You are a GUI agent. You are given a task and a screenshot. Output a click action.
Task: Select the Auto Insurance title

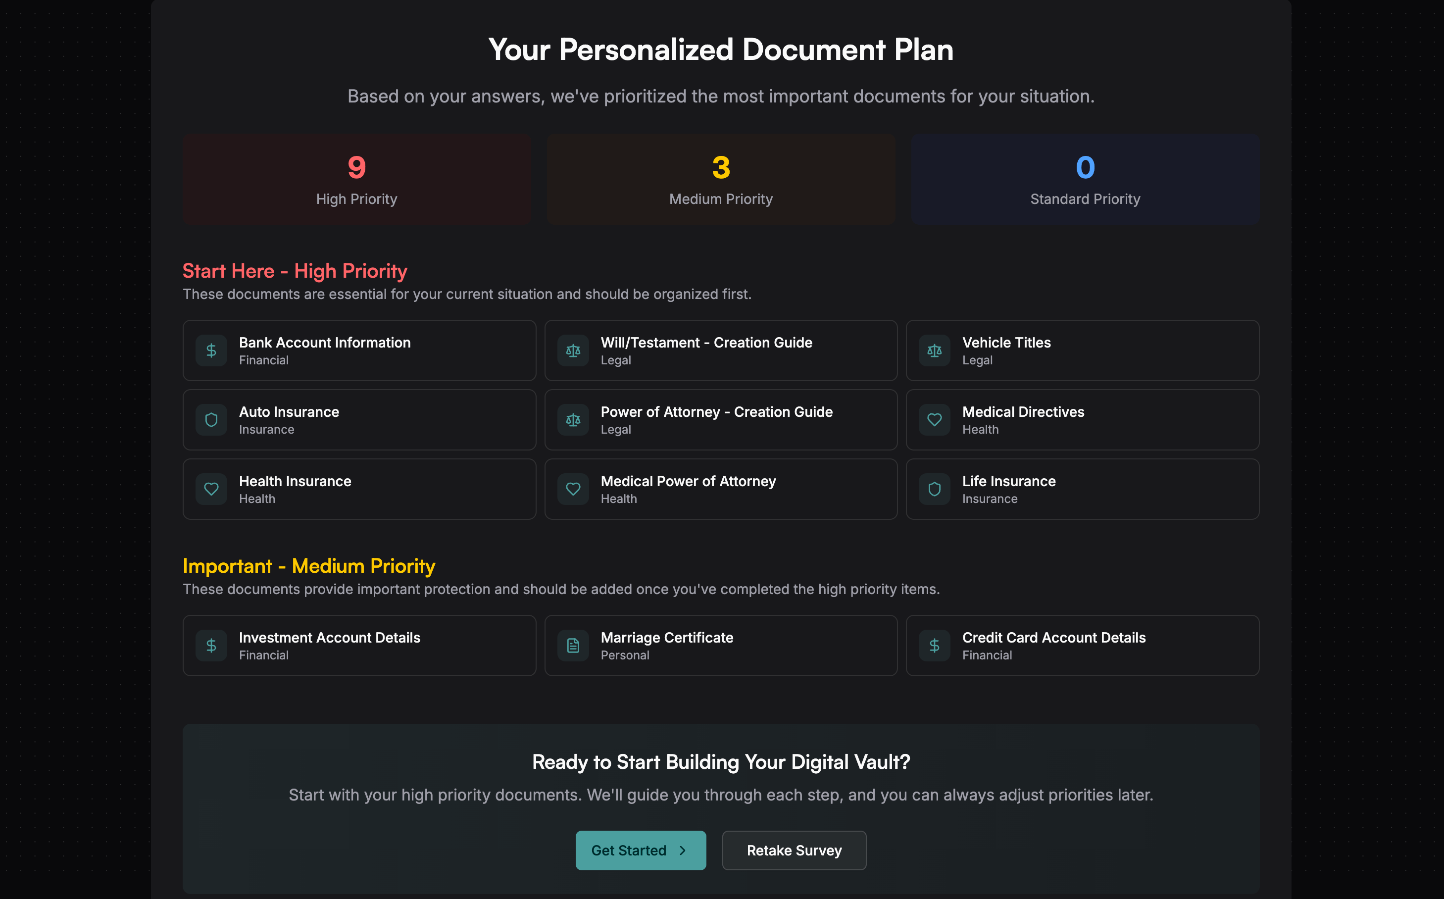(289, 412)
